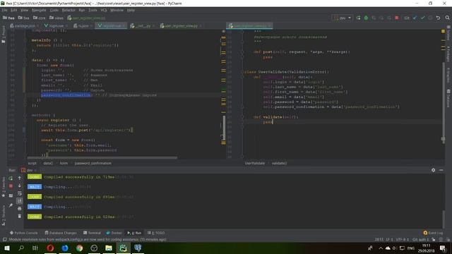Click the Print icon in Run panel

pos(20,209)
